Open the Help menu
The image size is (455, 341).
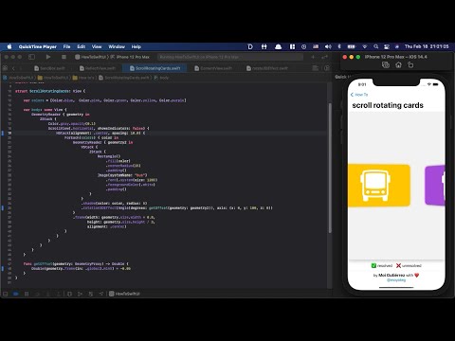[136, 46]
